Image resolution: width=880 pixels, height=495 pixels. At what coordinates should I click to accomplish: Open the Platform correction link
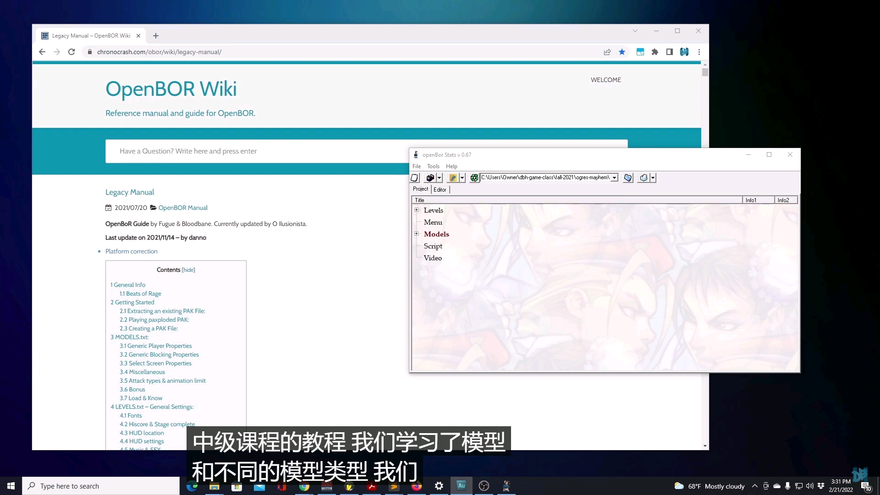(132, 251)
